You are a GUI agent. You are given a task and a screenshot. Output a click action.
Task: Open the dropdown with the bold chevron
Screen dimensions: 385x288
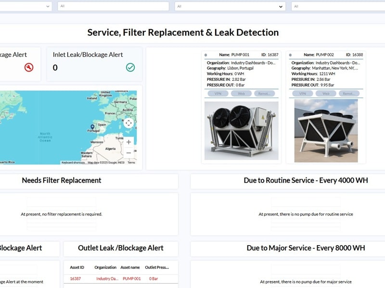[x=281, y=6]
